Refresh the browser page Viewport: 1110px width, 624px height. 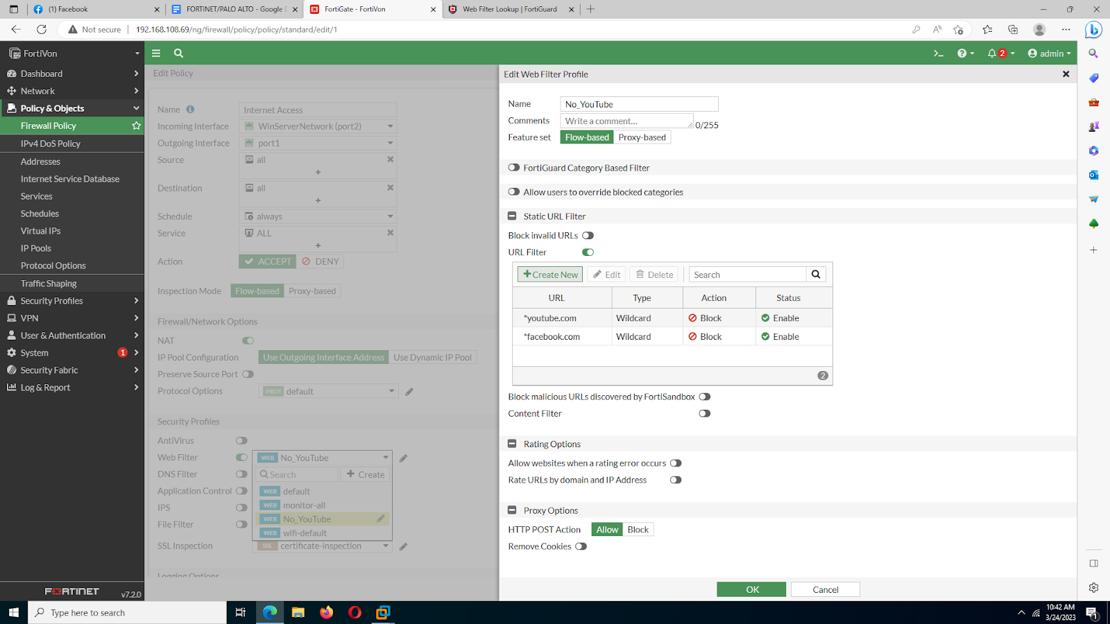pyautogui.click(x=42, y=29)
